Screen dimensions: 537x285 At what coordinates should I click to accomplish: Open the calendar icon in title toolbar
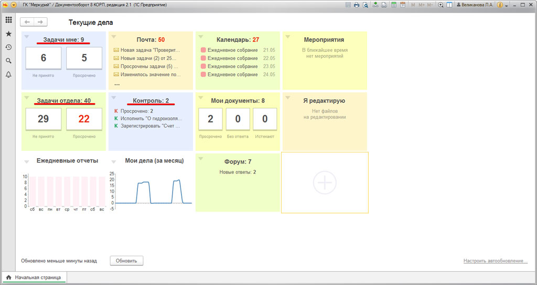[x=402, y=5]
